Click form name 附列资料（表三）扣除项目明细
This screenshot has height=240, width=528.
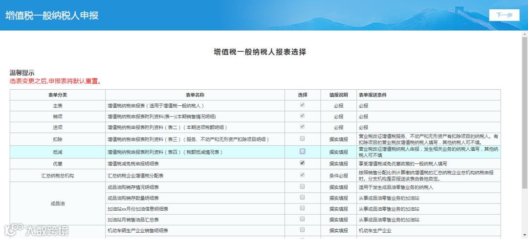[189, 139]
